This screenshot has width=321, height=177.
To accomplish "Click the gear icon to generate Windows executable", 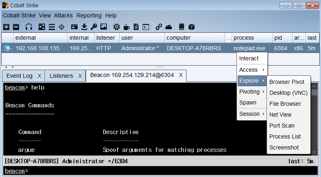I will (117, 27).
